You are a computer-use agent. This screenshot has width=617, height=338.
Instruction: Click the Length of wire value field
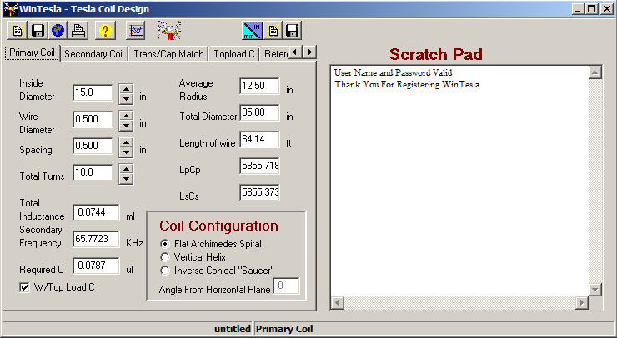point(259,140)
